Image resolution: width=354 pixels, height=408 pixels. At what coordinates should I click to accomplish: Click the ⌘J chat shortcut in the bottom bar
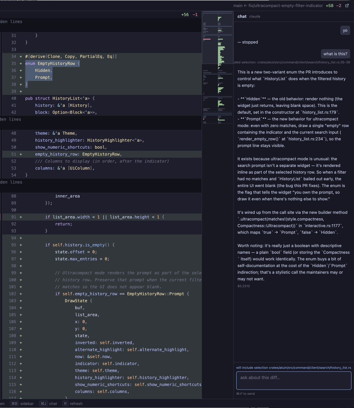point(48,404)
